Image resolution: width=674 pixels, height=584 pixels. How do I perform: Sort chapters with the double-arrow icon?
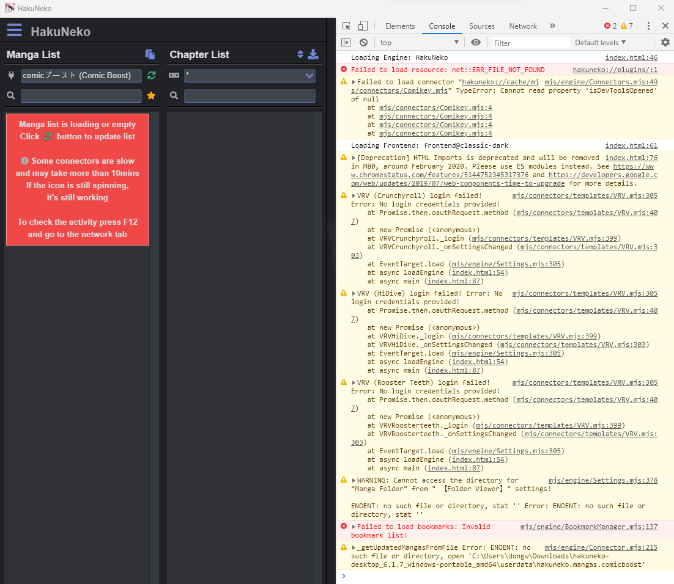pos(299,54)
